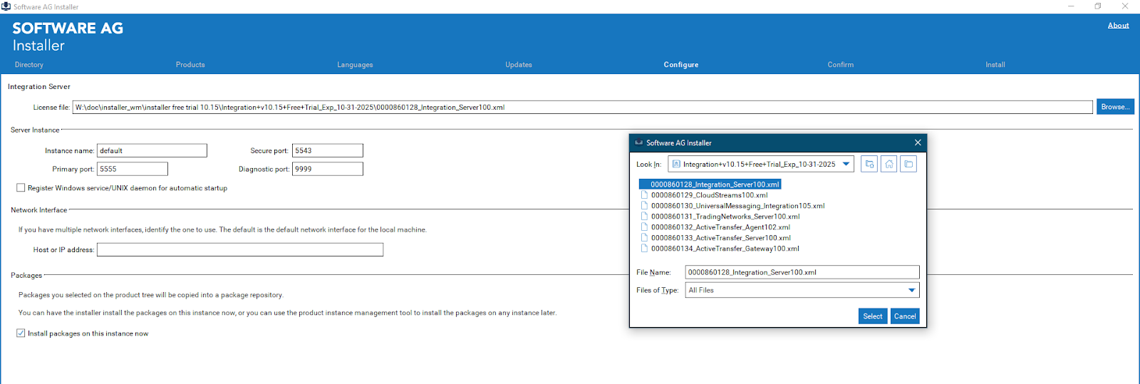Go to the Updates step
Screen dimensions: 1140x384
pos(519,65)
